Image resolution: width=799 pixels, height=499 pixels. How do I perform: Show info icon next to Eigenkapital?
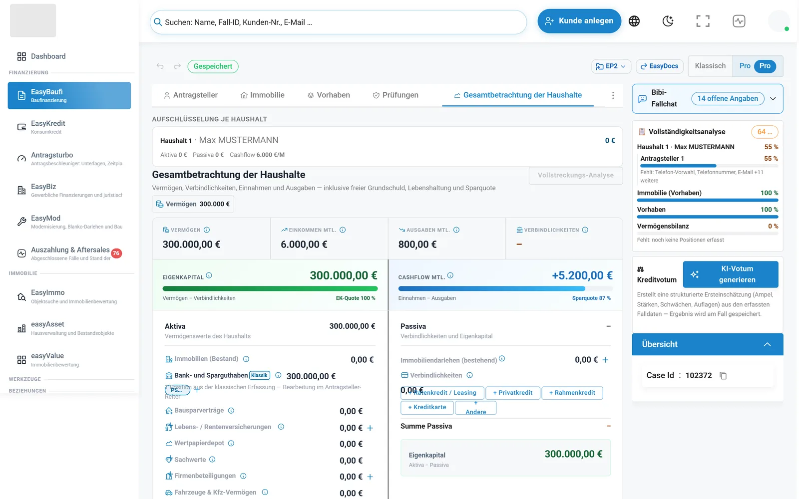point(209,275)
